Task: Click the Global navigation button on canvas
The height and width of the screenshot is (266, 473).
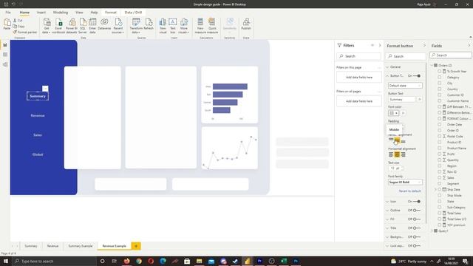Action: pyautogui.click(x=38, y=154)
